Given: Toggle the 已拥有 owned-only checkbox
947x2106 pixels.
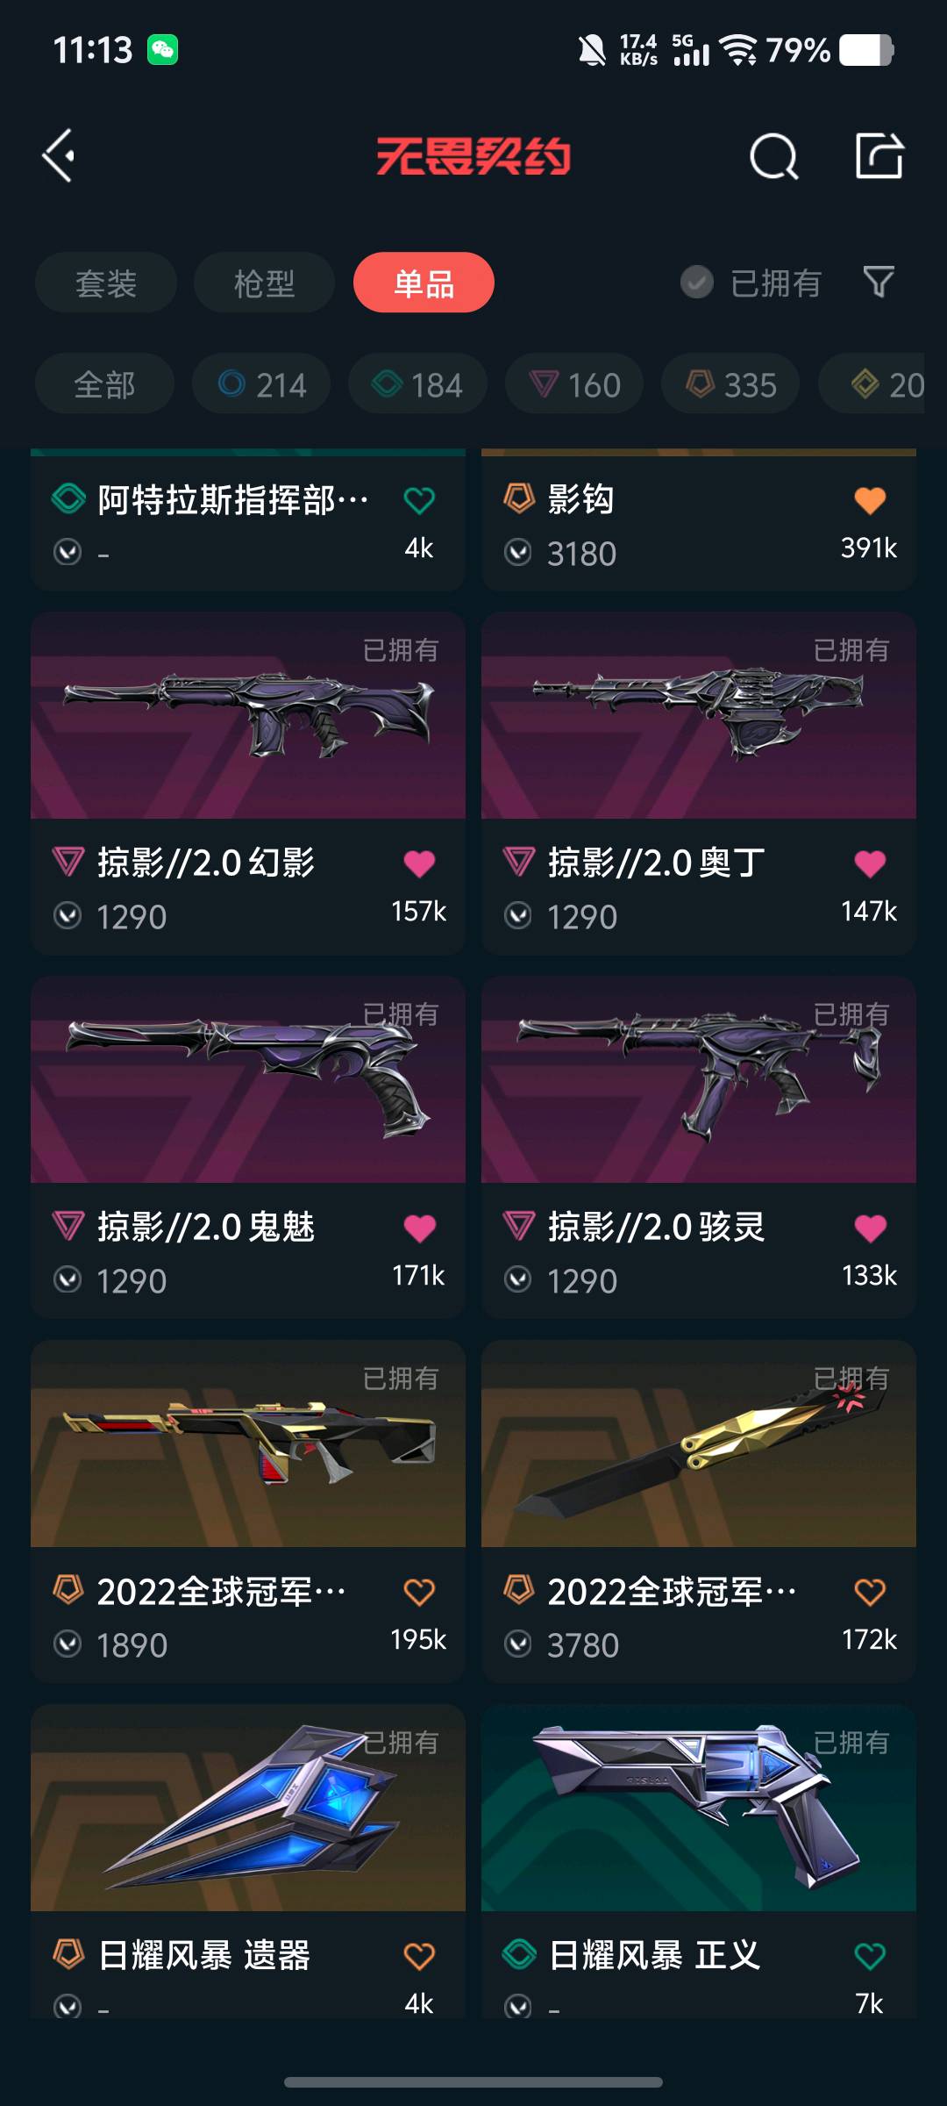Looking at the screenshot, I should 697,283.
